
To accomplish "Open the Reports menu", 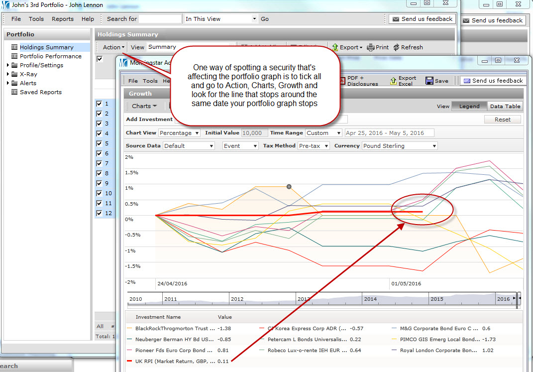I will (62, 19).
